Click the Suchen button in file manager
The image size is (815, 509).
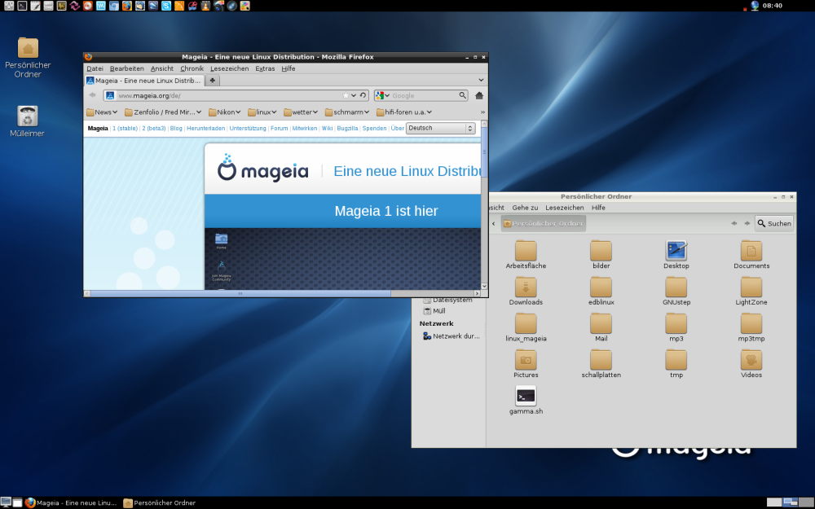click(774, 223)
